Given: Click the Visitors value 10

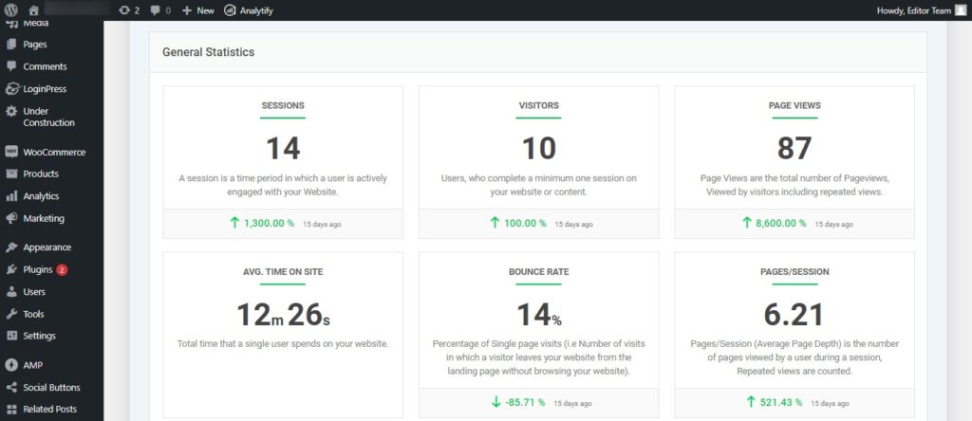Looking at the screenshot, I should coord(539,149).
